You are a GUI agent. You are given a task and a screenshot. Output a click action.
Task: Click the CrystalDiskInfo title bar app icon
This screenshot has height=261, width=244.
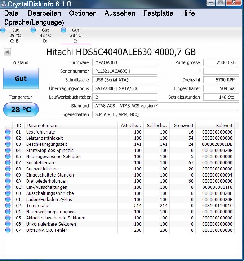tap(3, 4)
